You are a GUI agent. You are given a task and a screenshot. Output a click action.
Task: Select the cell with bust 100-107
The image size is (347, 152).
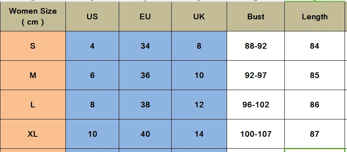(256, 134)
